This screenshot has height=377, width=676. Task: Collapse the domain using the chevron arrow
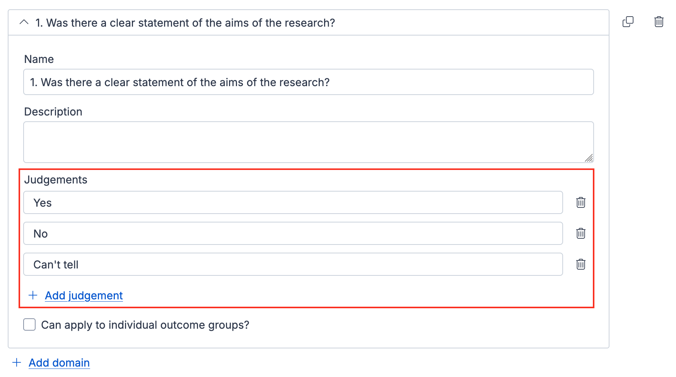tap(24, 22)
